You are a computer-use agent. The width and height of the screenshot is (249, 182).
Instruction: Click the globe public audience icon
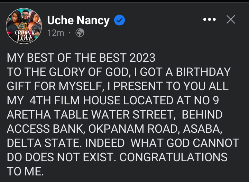(80, 33)
